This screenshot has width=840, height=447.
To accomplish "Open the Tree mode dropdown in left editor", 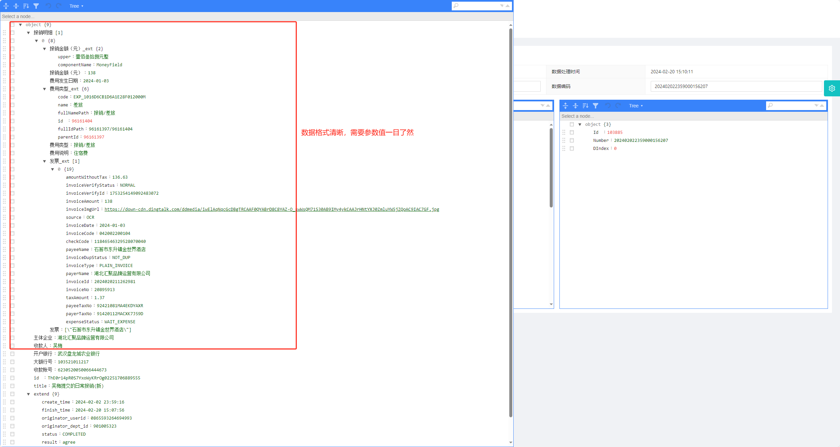I will (x=76, y=6).
